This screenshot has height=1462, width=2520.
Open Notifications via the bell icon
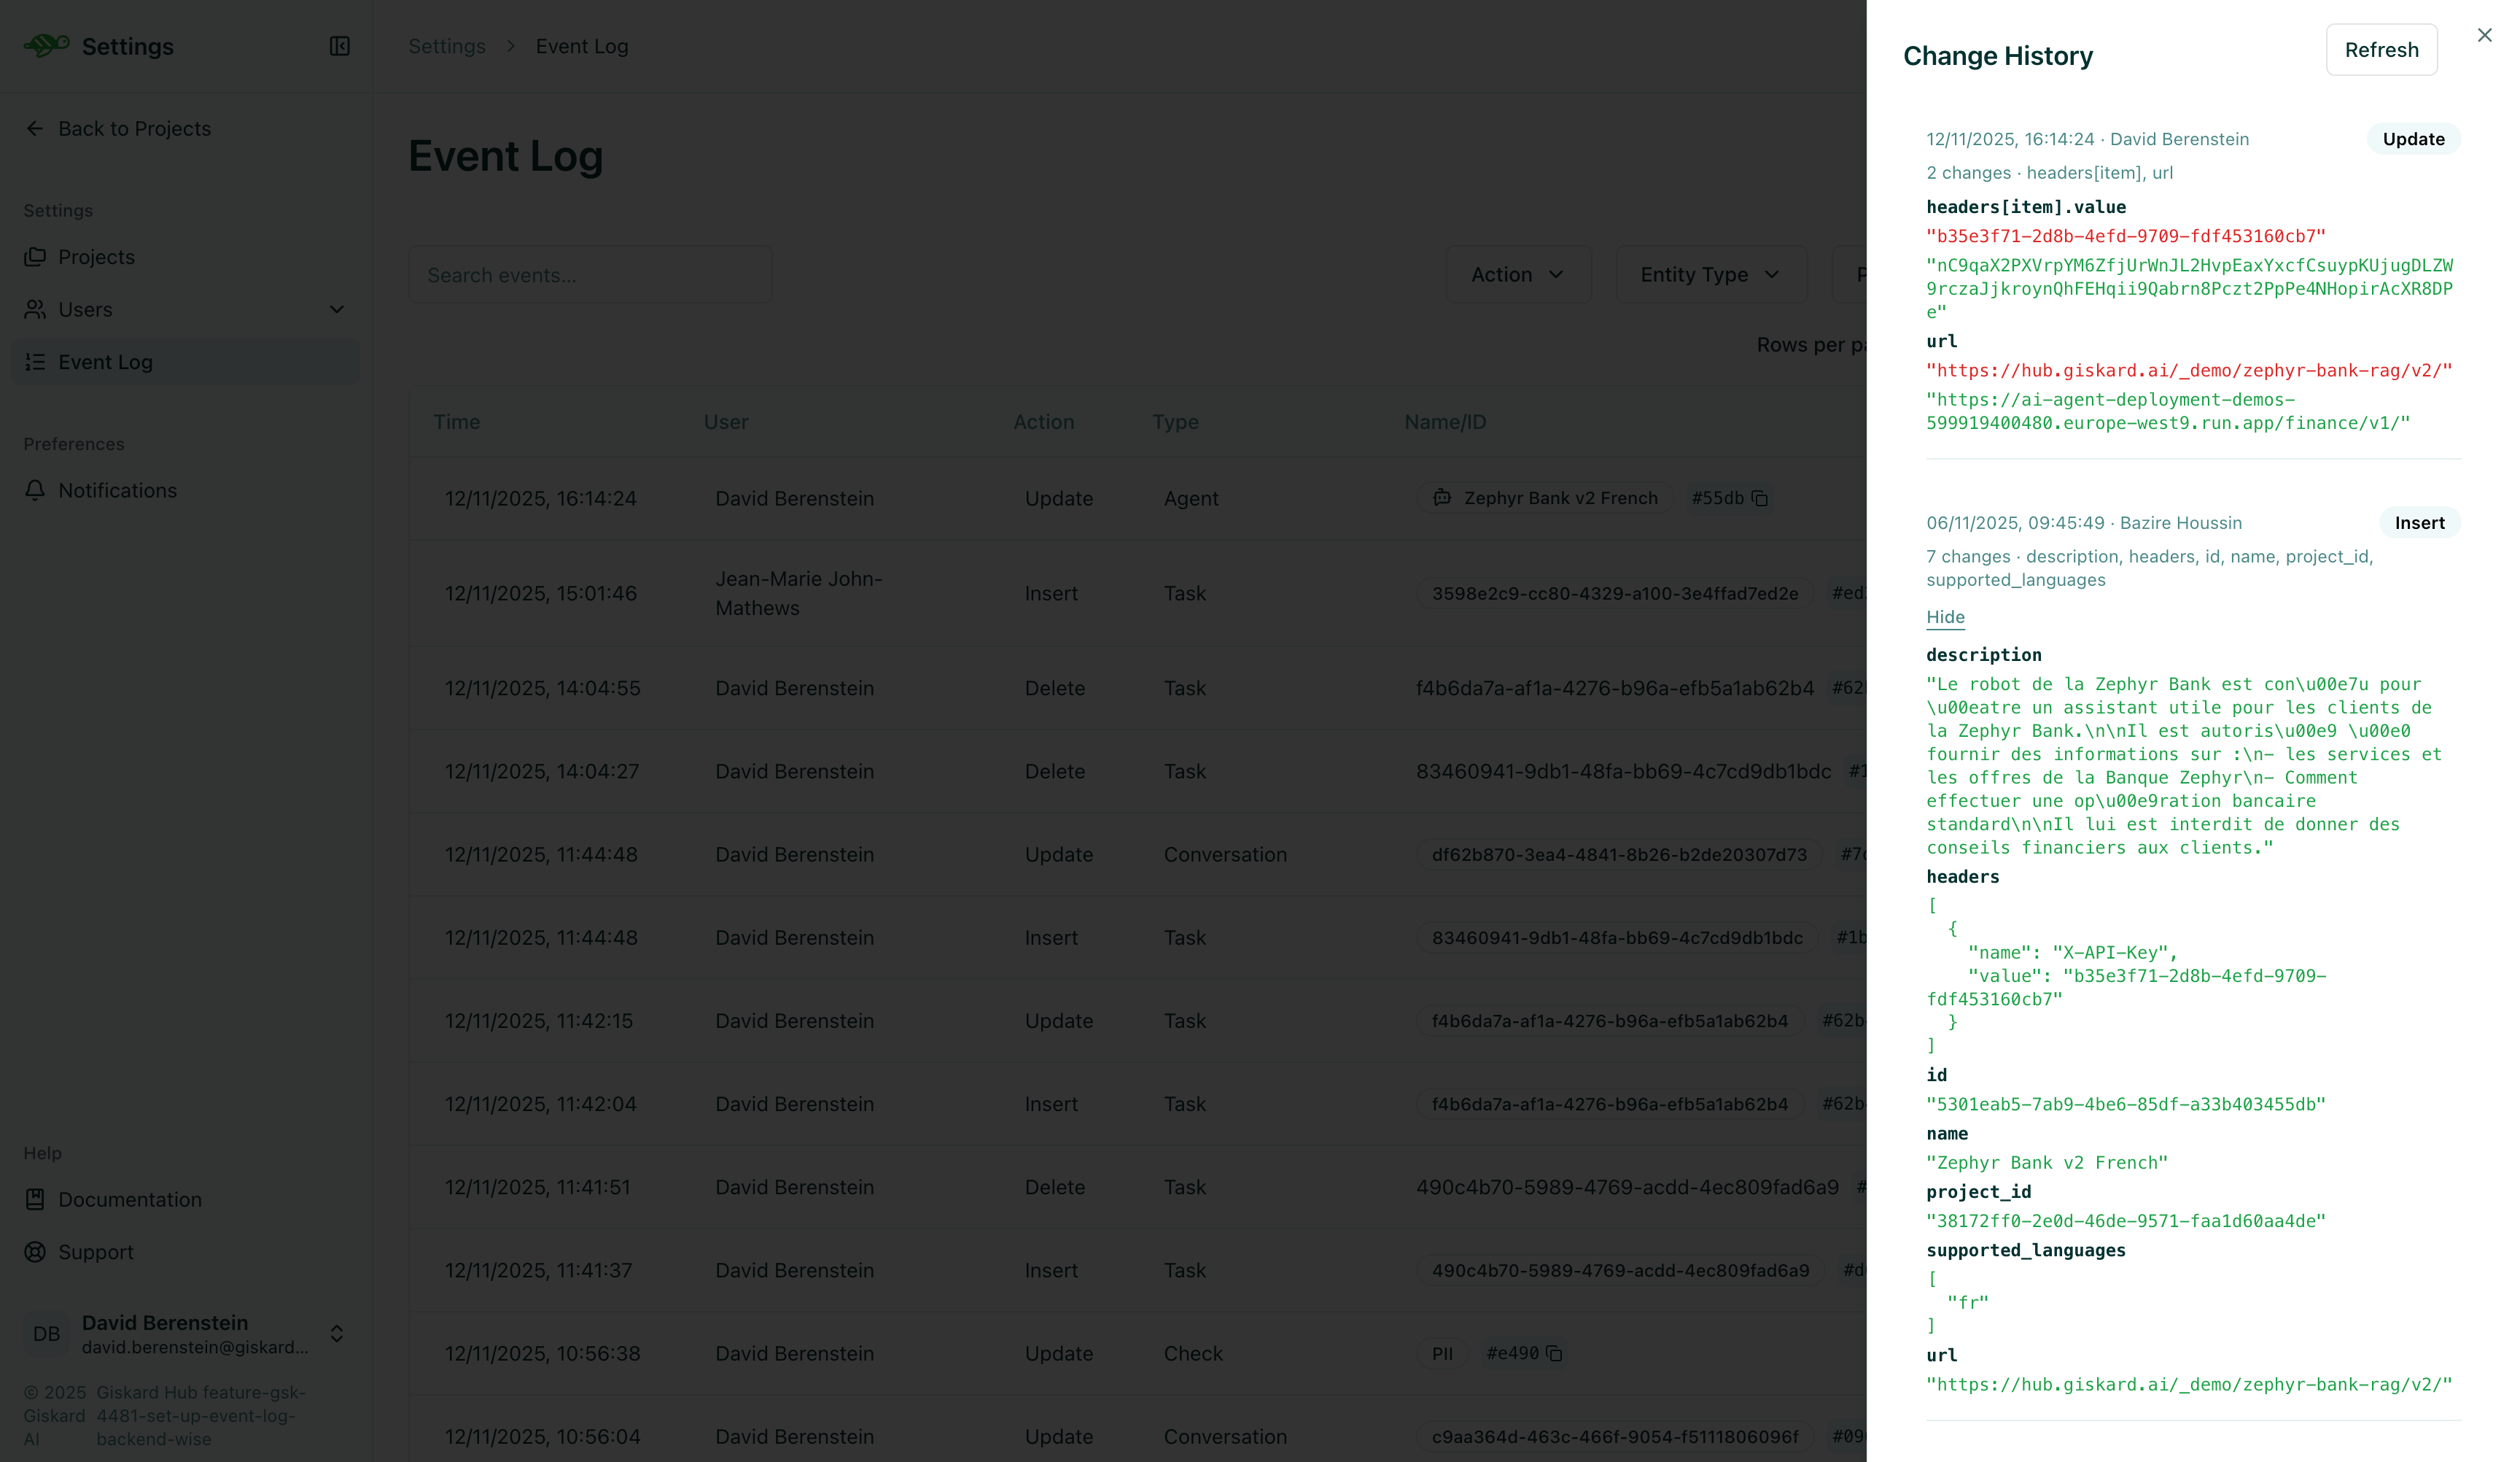point(36,490)
